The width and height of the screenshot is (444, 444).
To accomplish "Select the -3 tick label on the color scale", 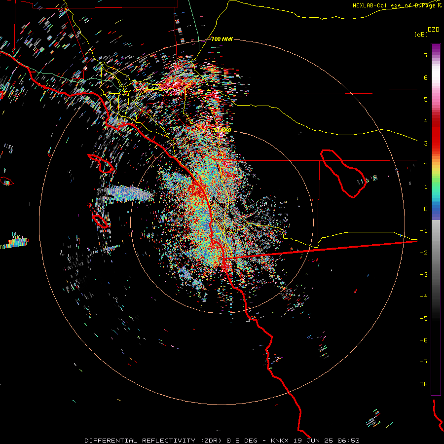I will click(424, 275).
